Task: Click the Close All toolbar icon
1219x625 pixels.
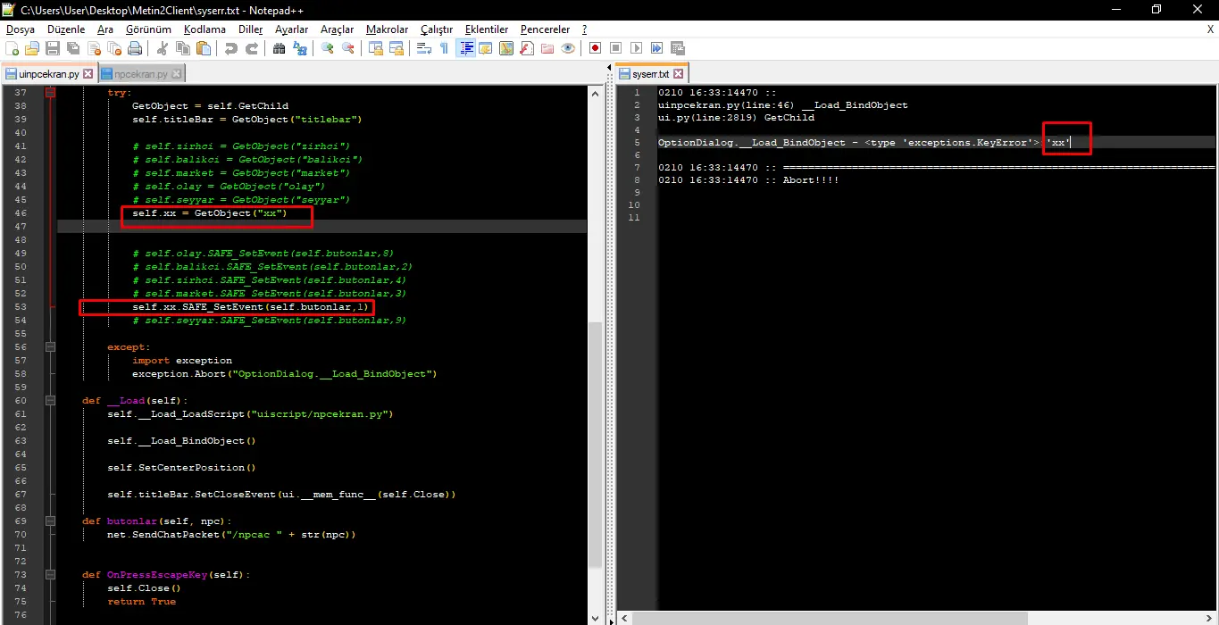Action: click(x=114, y=48)
